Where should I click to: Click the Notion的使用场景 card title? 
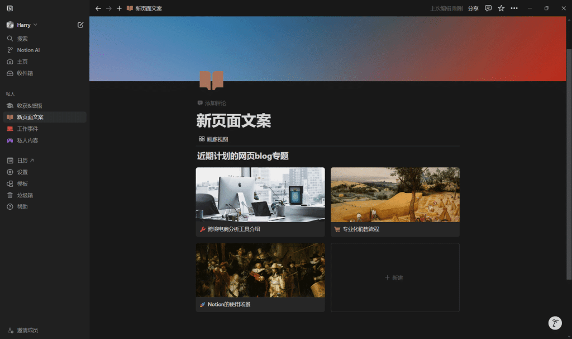coord(228,304)
